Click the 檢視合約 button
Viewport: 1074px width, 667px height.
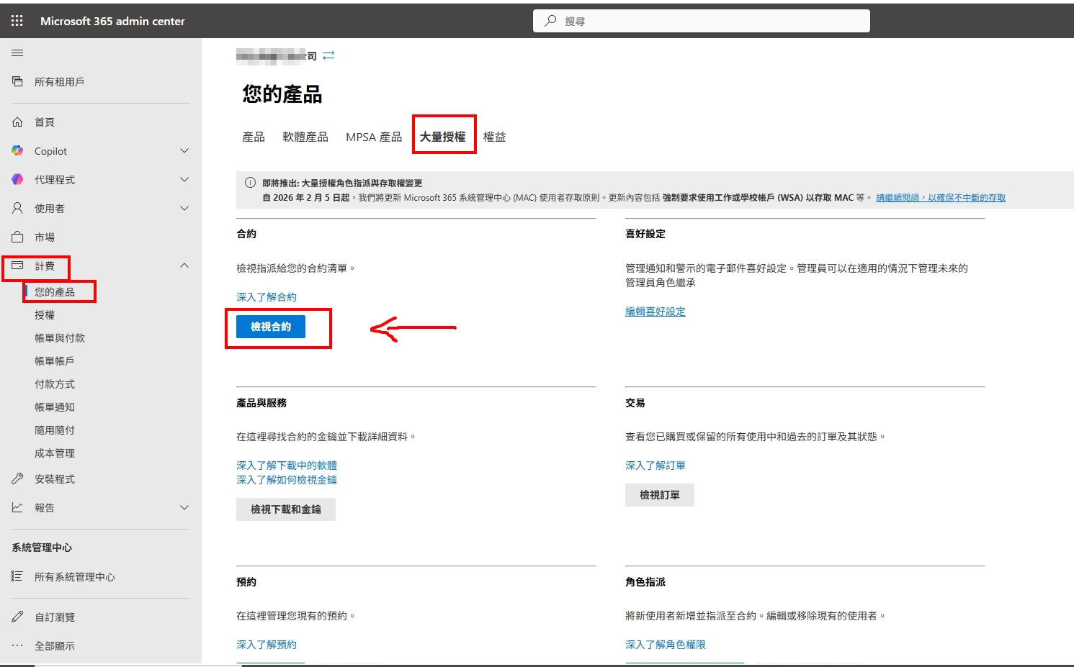[271, 327]
